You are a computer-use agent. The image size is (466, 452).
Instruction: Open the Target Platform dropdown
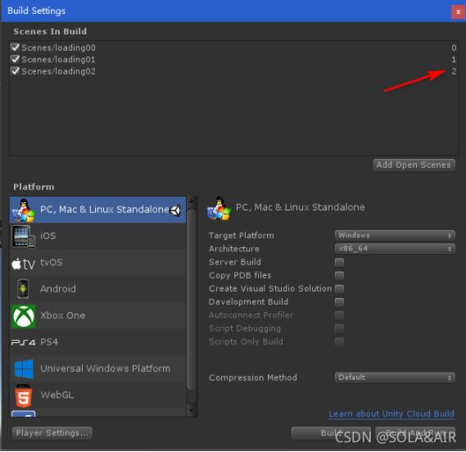pos(395,236)
